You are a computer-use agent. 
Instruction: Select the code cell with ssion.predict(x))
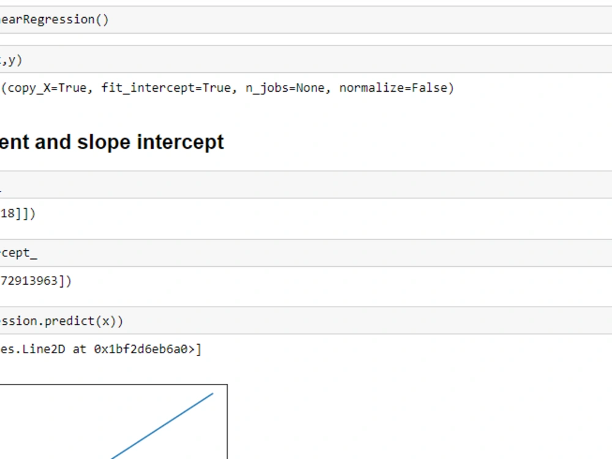tap(306, 321)
